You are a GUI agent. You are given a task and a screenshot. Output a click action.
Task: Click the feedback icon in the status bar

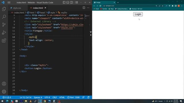83,97
